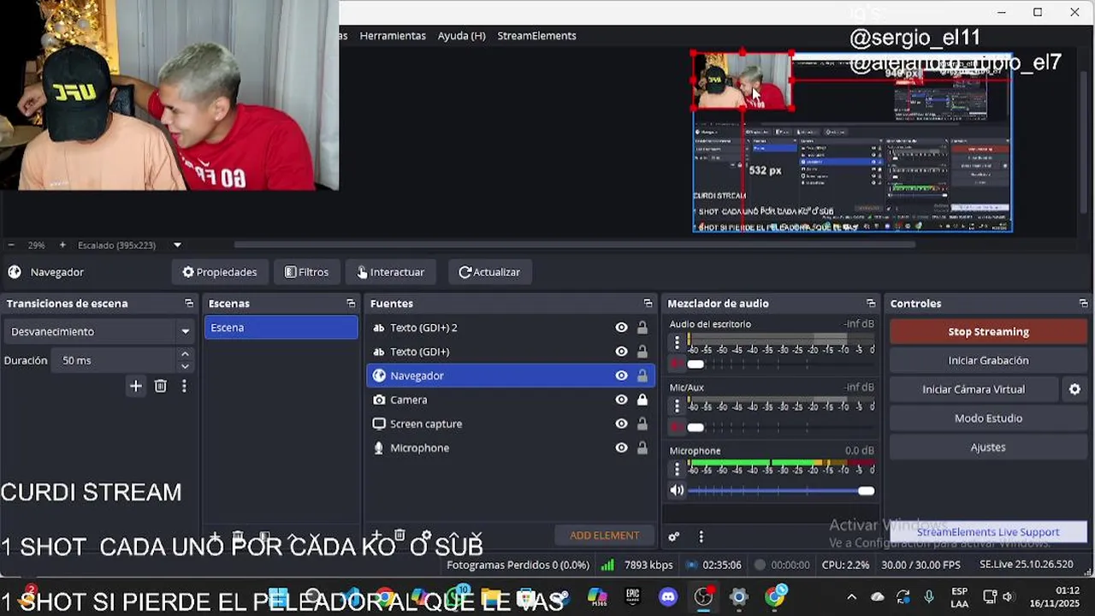Enable Modo Estudio

(988, 418)
